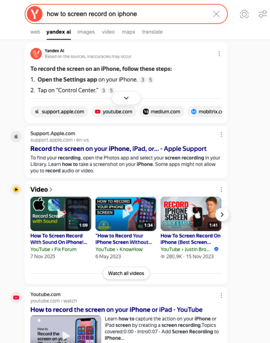
Task: Click Youtube.com site name
Action: pos(45,294)
